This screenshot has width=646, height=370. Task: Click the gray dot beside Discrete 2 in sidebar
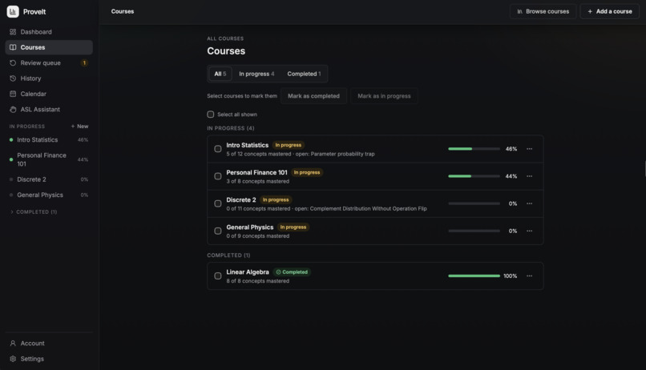11,179
